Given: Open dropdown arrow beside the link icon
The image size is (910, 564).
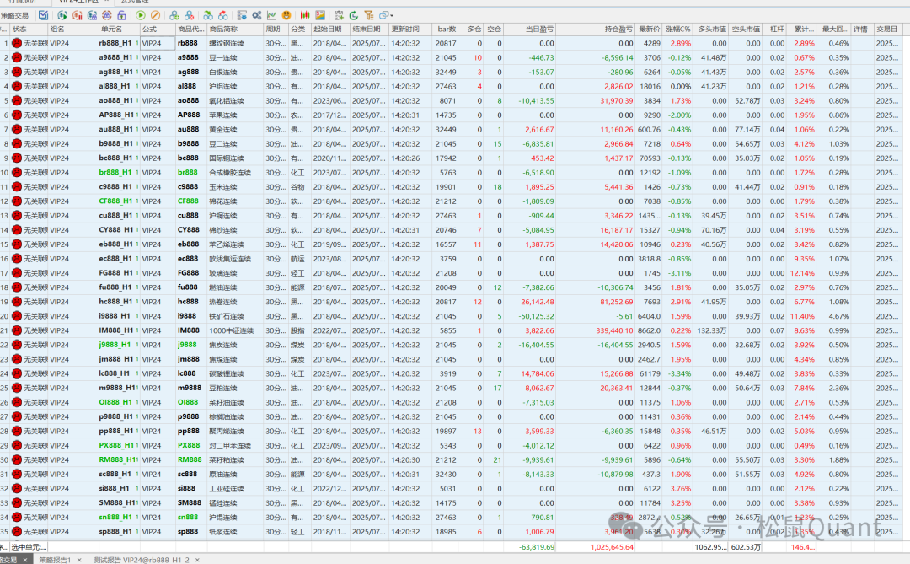Looking at the screenshot, I should click(393, 15).
